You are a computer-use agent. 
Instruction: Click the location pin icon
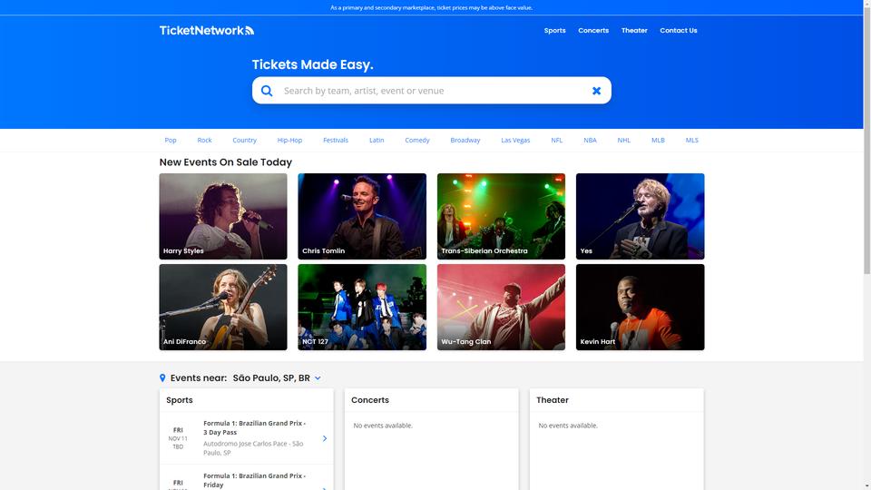pyautogui.click(x=162, y=377)
